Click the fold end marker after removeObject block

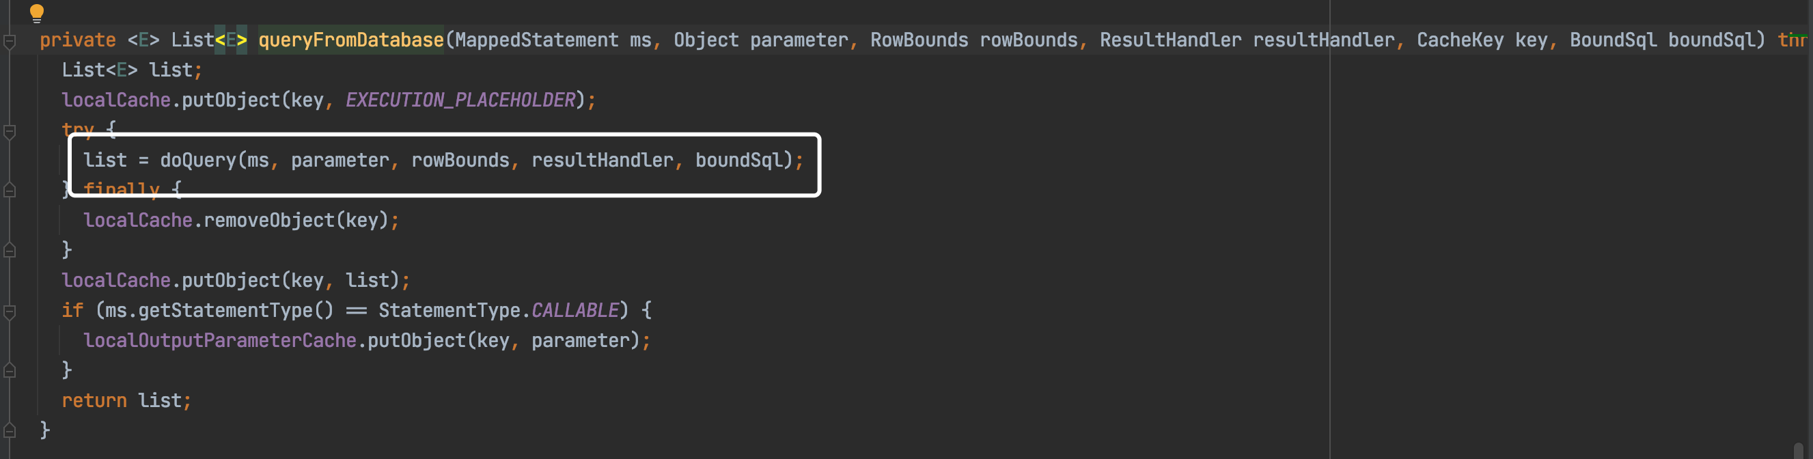[10, 250]
